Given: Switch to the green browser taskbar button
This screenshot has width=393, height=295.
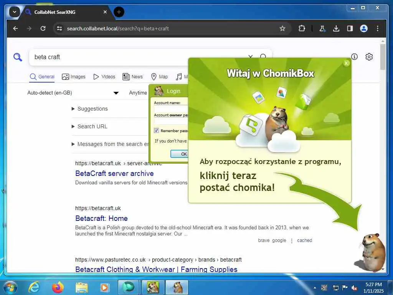Looking at the screenshot, I should tap(128, 287).
